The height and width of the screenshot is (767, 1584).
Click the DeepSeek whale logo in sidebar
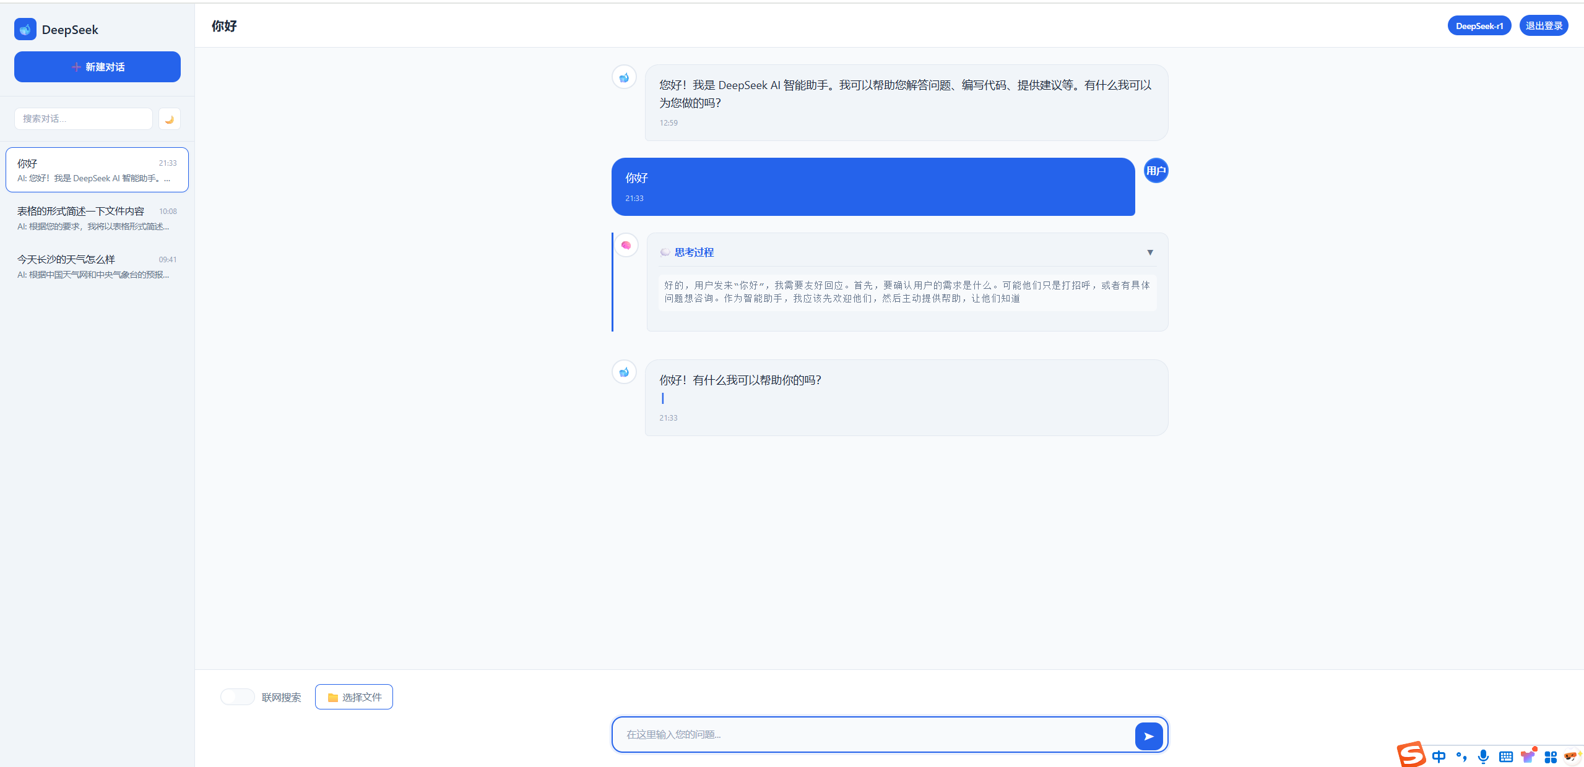pyautogui.click(x=25, y=29)
